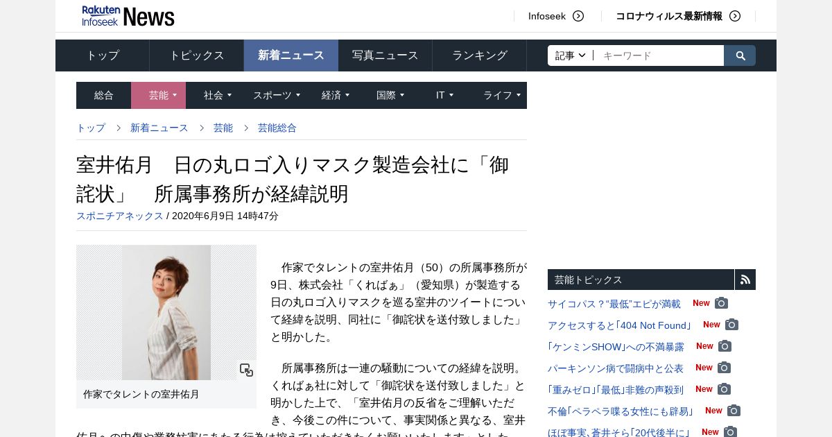Click the image enlarge icon on the photo
832x437 pixels.
click(x=246, y=370)
